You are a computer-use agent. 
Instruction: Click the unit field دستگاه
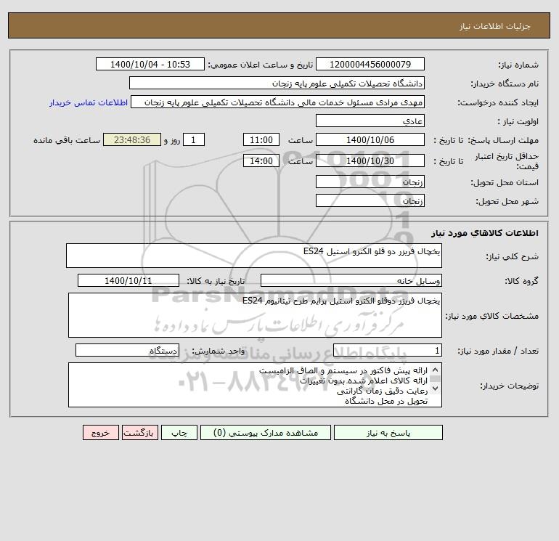point(127,351)
